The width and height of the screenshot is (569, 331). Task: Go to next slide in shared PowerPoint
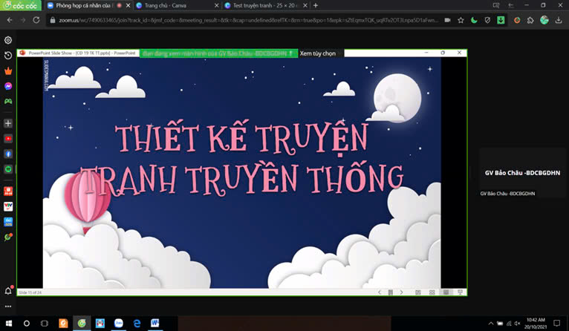click(401, 292)
